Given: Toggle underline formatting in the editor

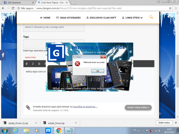Looking at the screenshot, I should pos(39,64).
